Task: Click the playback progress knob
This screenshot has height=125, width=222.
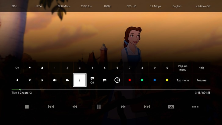Action: tap(20, 89)
